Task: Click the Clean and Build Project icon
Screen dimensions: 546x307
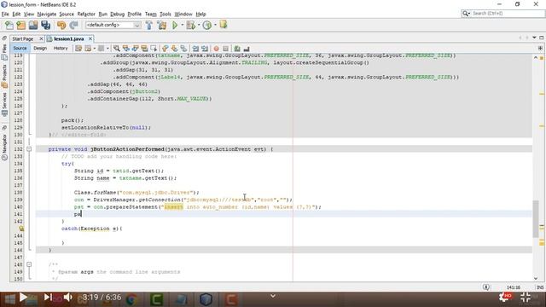Action: coord(162,25)
